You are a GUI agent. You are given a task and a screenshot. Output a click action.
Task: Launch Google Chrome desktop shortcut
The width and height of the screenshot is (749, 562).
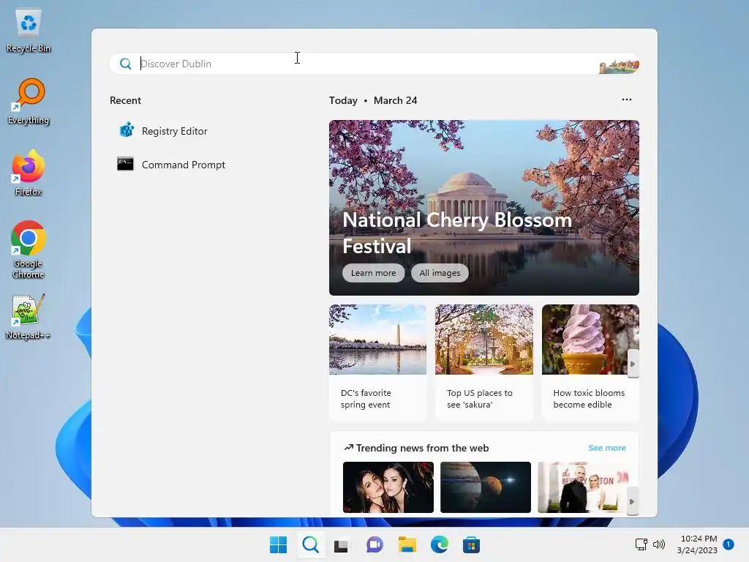click(x=29, y=250)
